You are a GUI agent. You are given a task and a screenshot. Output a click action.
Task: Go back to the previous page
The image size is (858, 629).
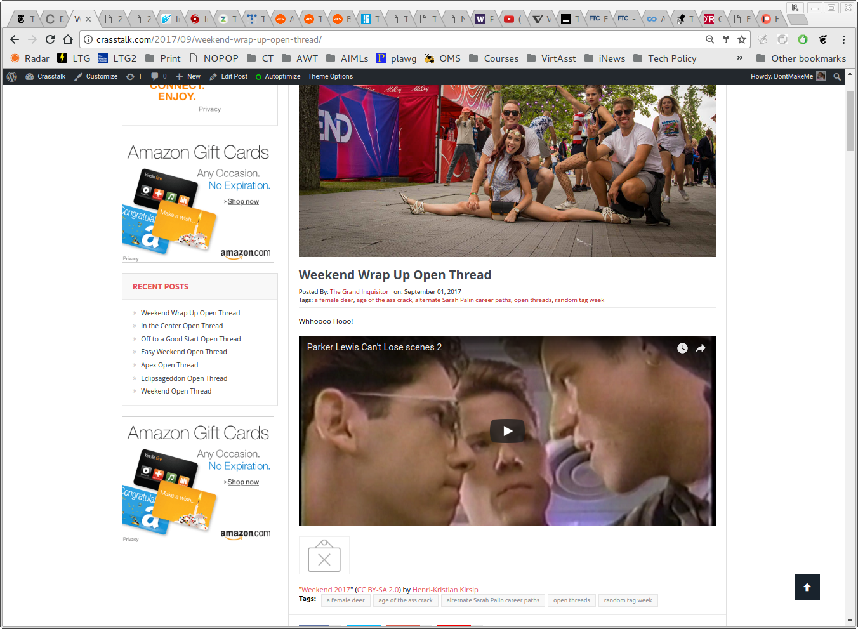pos(15,39)
